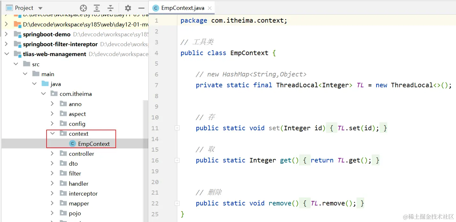The width and height of the screenshot is (456, 222).
Task: Collapse the src folder
Action: pyautogui.click(x=16, y=64)
